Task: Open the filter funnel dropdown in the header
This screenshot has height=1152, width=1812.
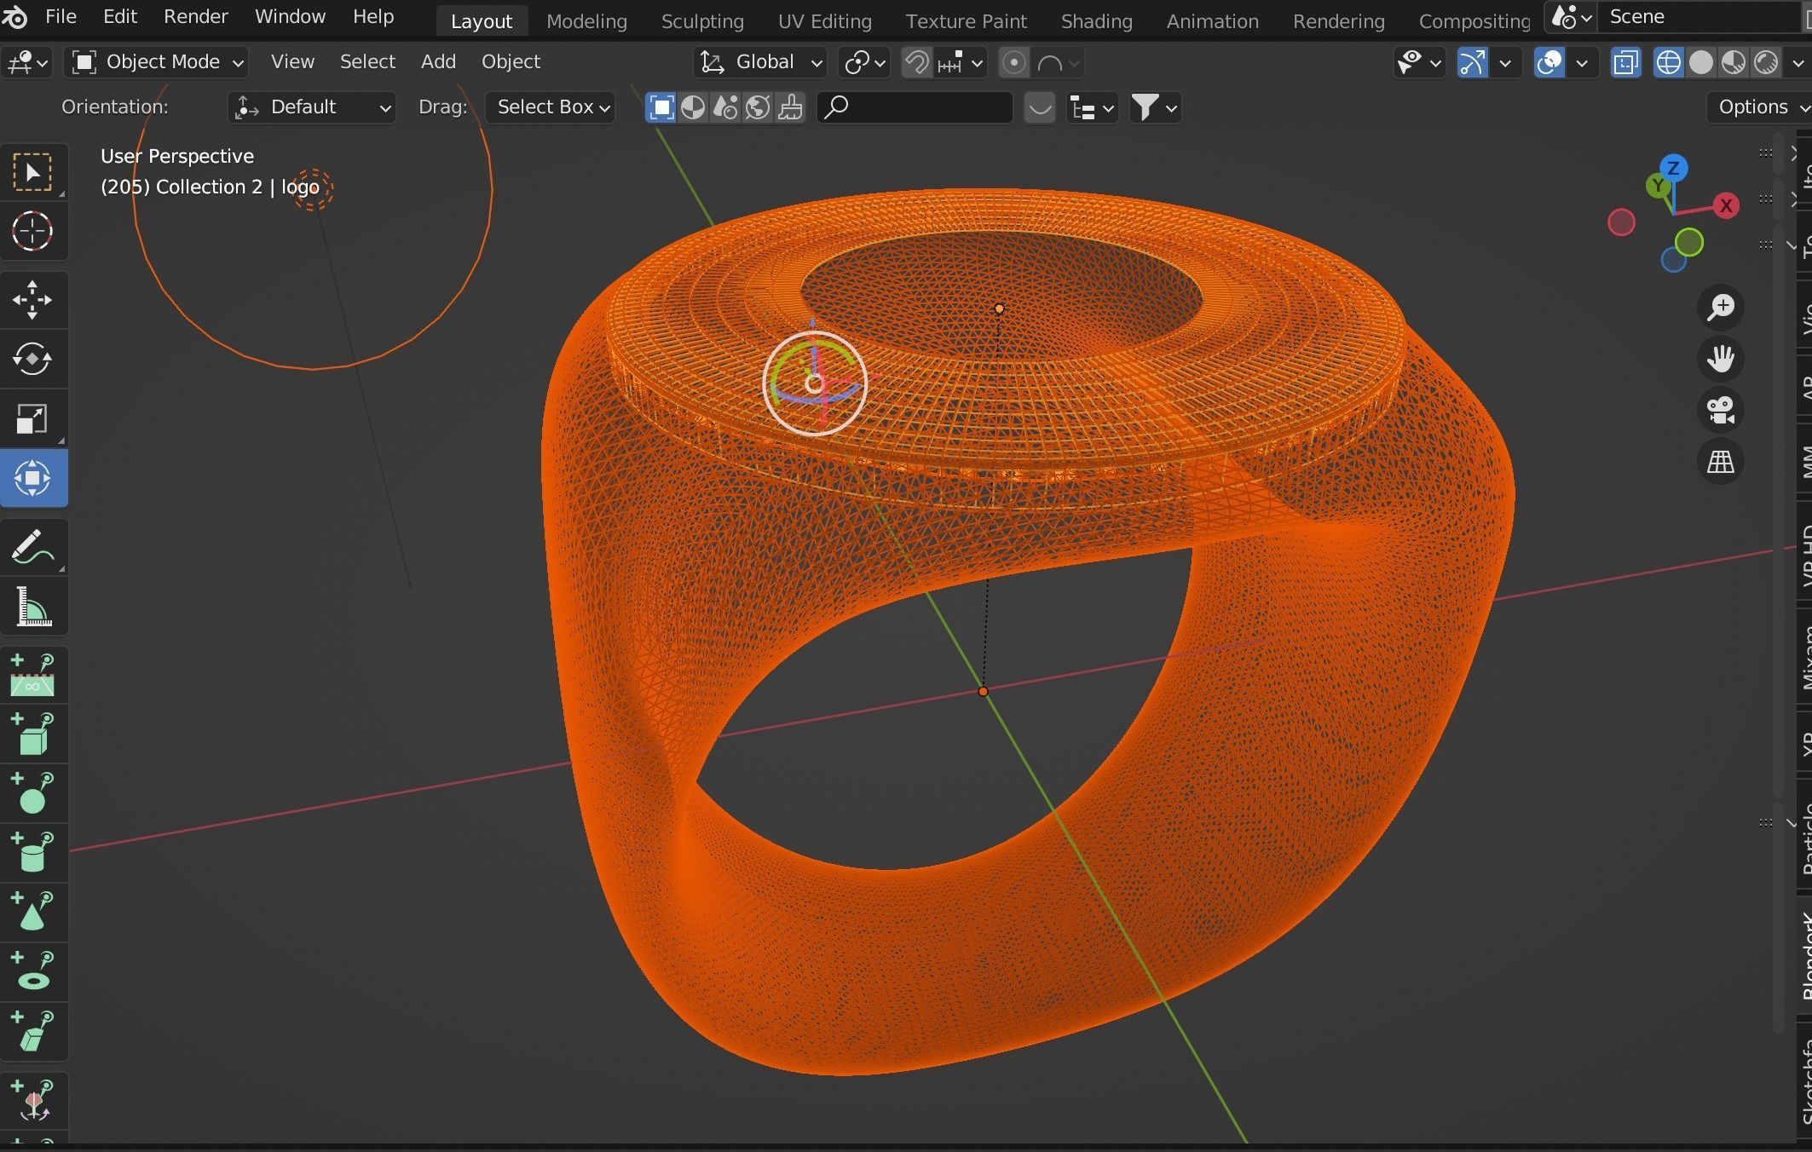Action: pyautogui.click(x=1153, y=107)
